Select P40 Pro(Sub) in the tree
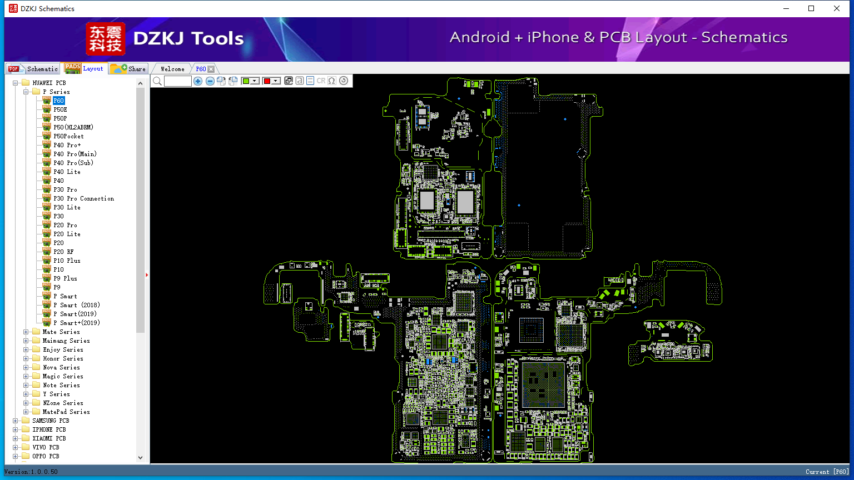Viewport: 854px width, 480px height. pyautogui.click(x=73, y=163)
